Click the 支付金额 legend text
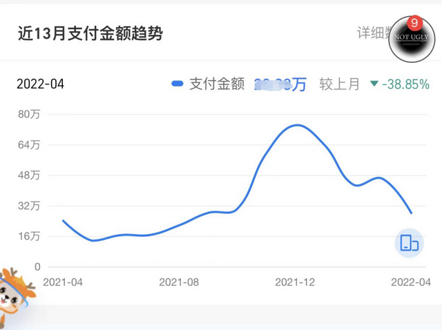The width and height of the screenshot is (442, 330). tap(217, 84)
